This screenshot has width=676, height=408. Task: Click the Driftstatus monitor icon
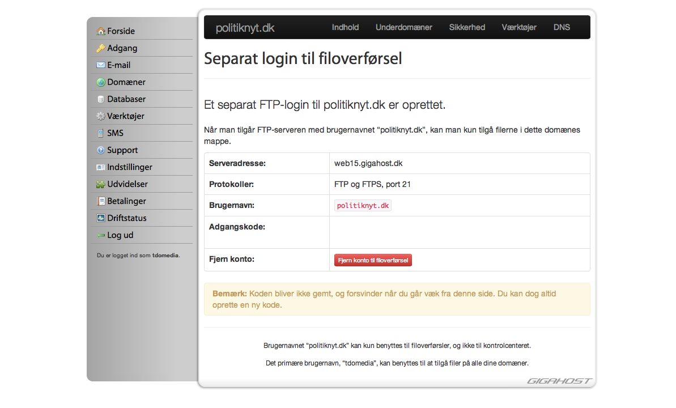coord(101,218)
